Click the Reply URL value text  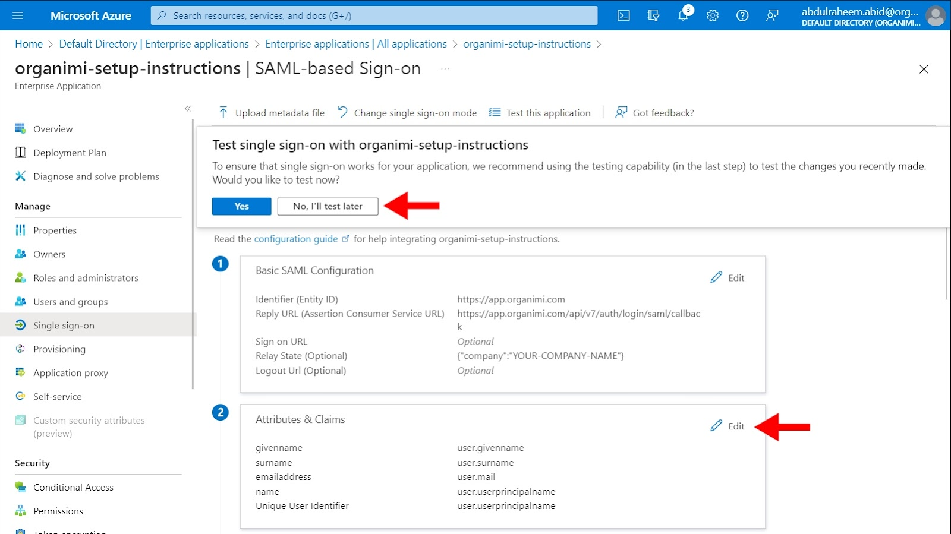[x=578, y=320]
